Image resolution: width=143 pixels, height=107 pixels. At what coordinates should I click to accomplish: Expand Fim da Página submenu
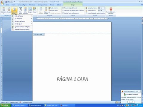22,19
